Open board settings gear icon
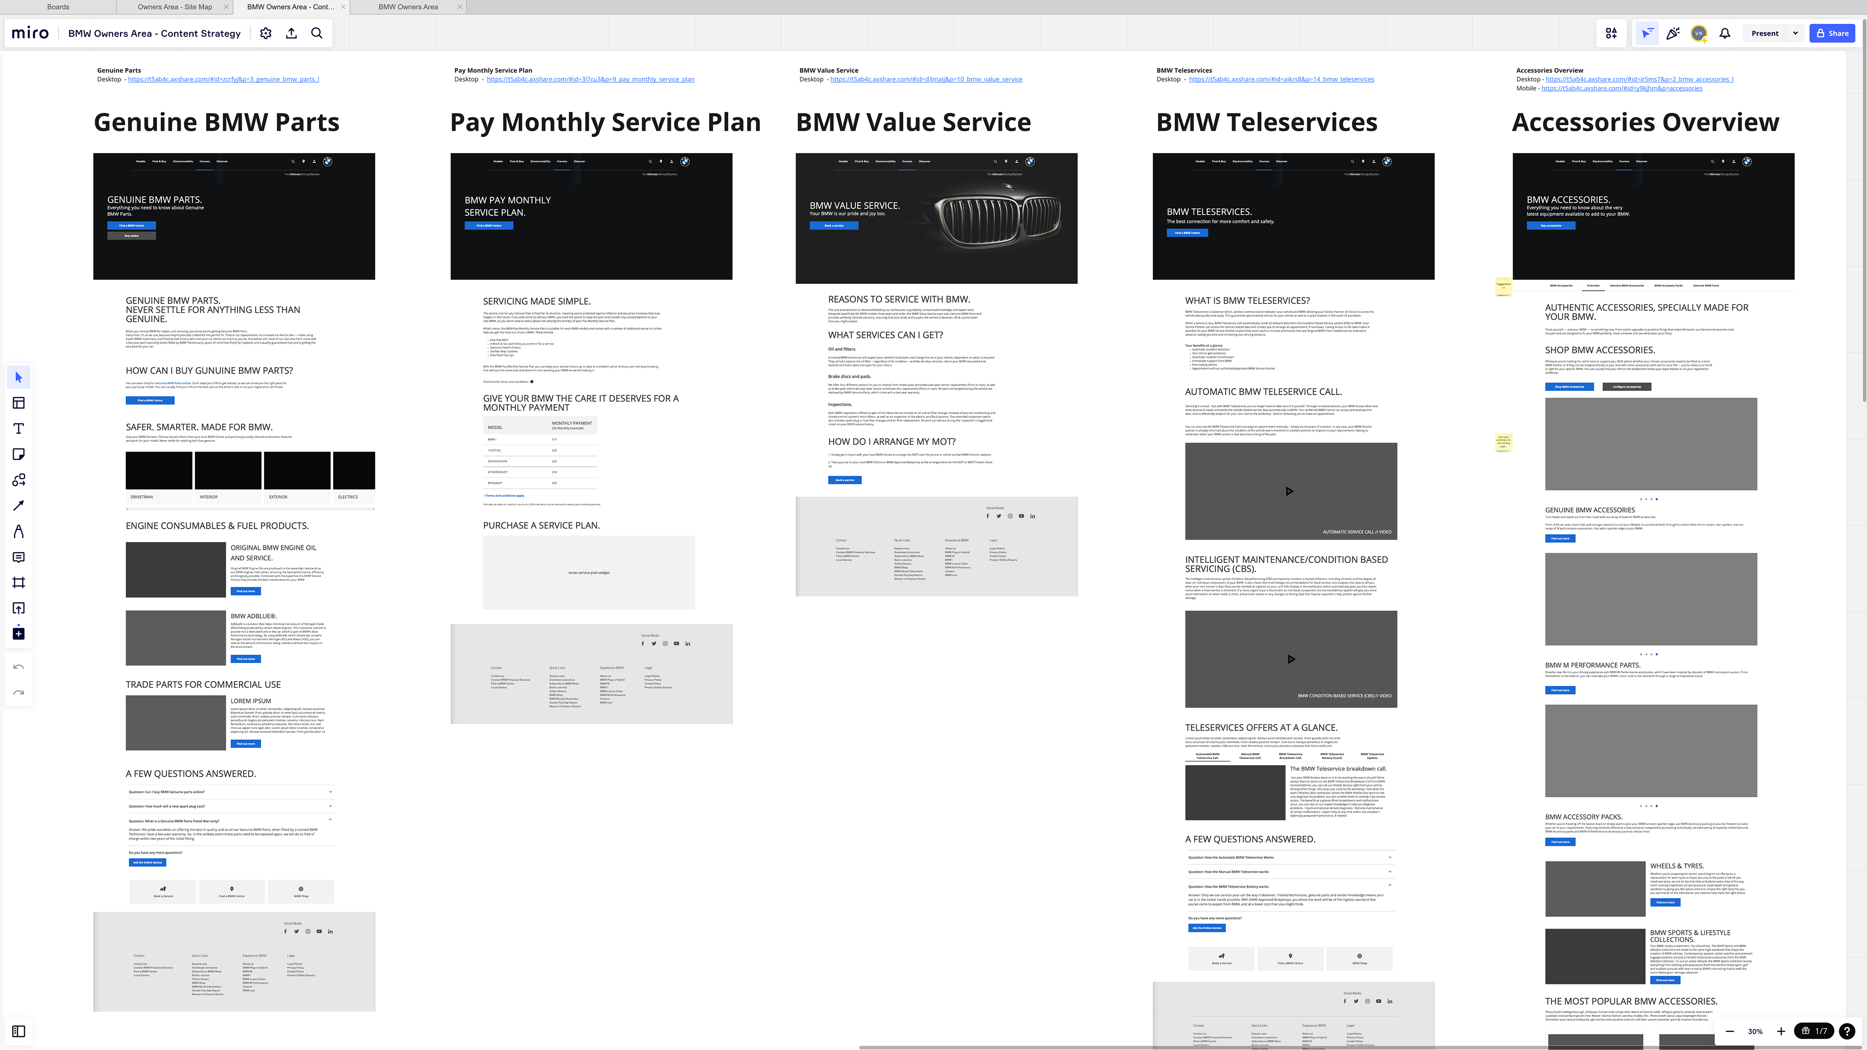The width and height of the screenshot is (1867, 1050). click(266, 34)
